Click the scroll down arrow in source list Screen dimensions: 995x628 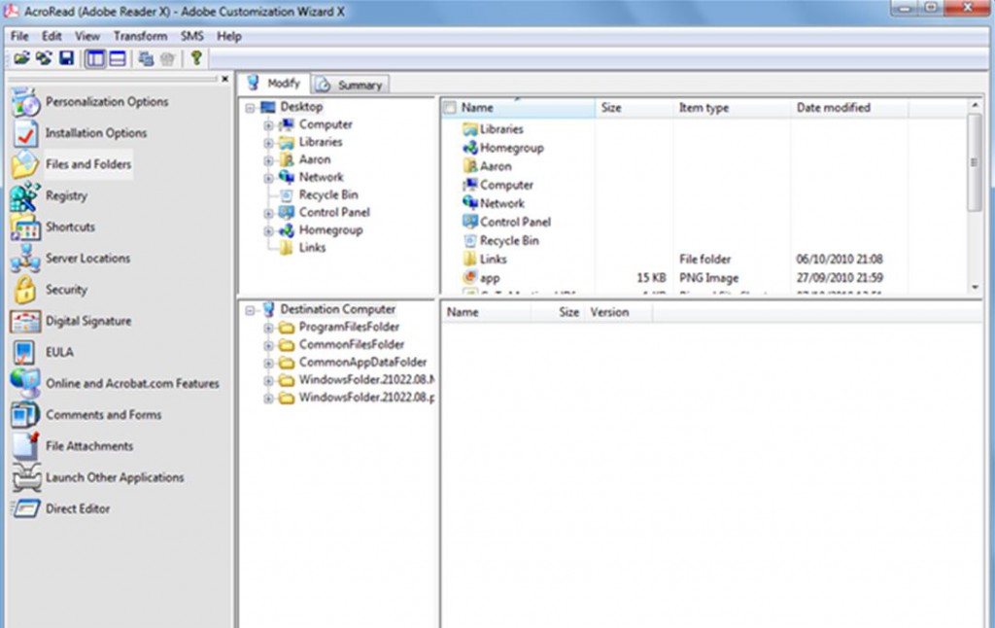[x=975, y=288]
